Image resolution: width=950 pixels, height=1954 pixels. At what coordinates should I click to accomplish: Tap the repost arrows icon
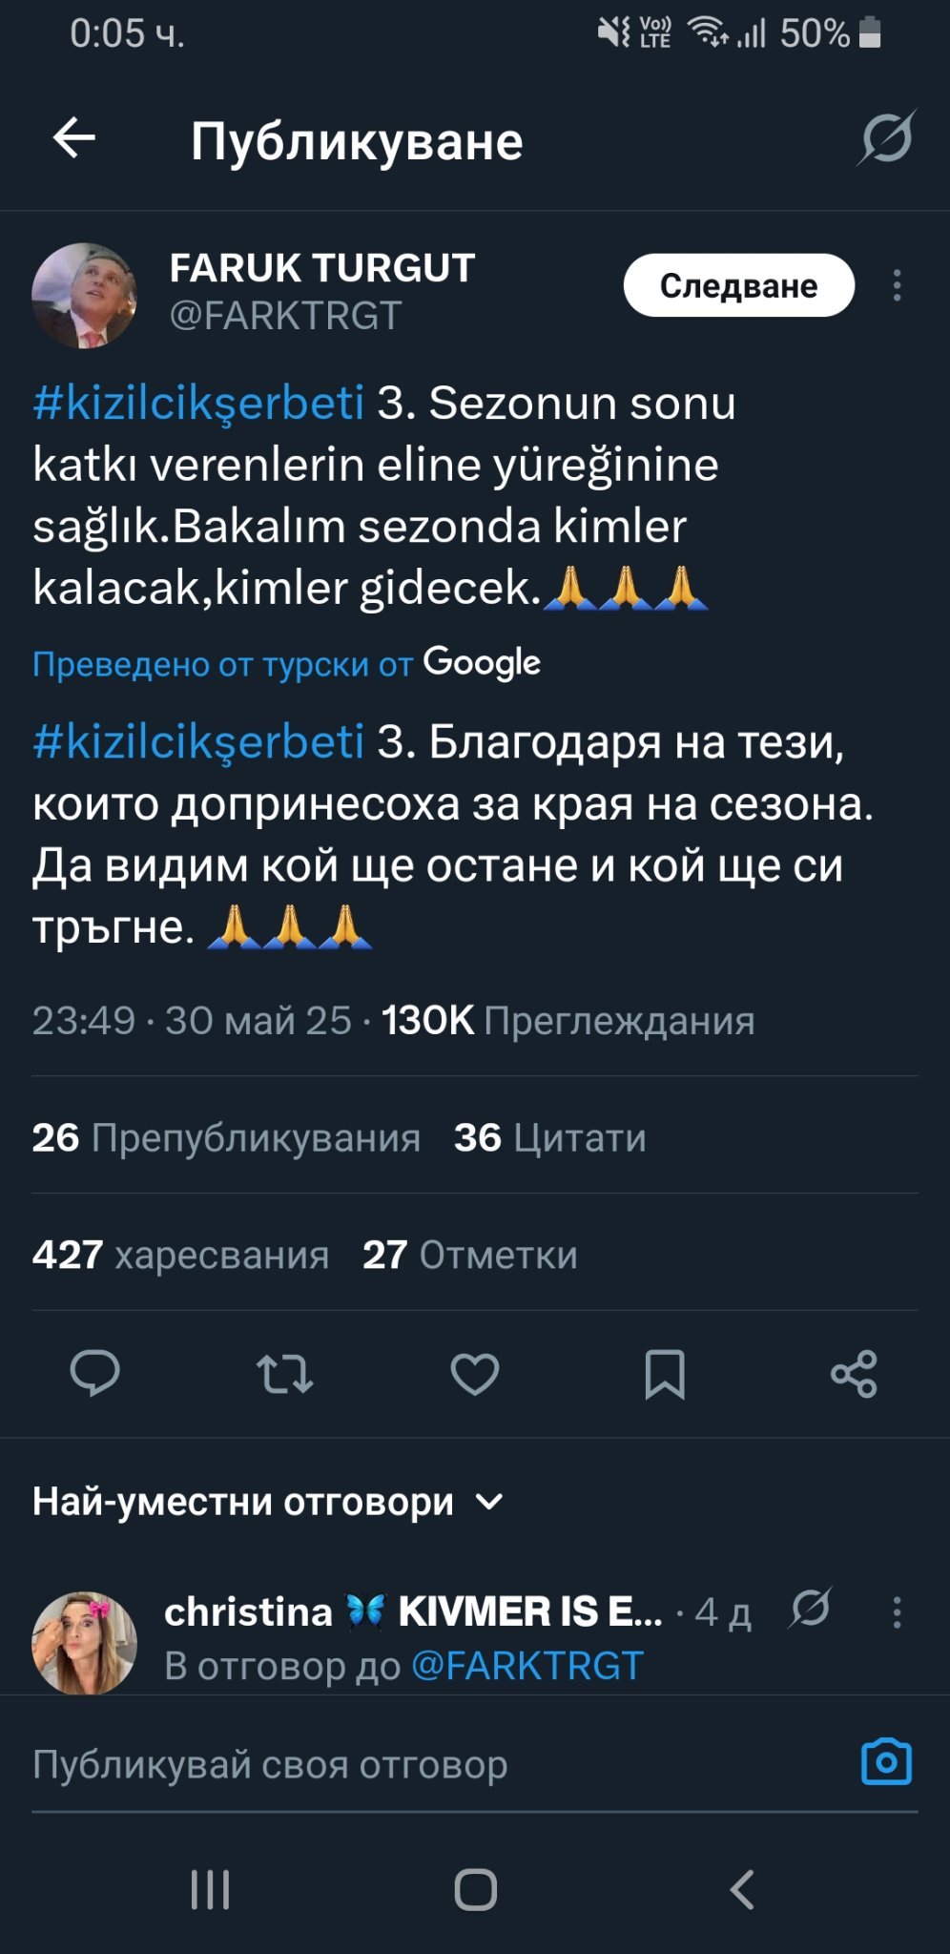[284, 1374]
